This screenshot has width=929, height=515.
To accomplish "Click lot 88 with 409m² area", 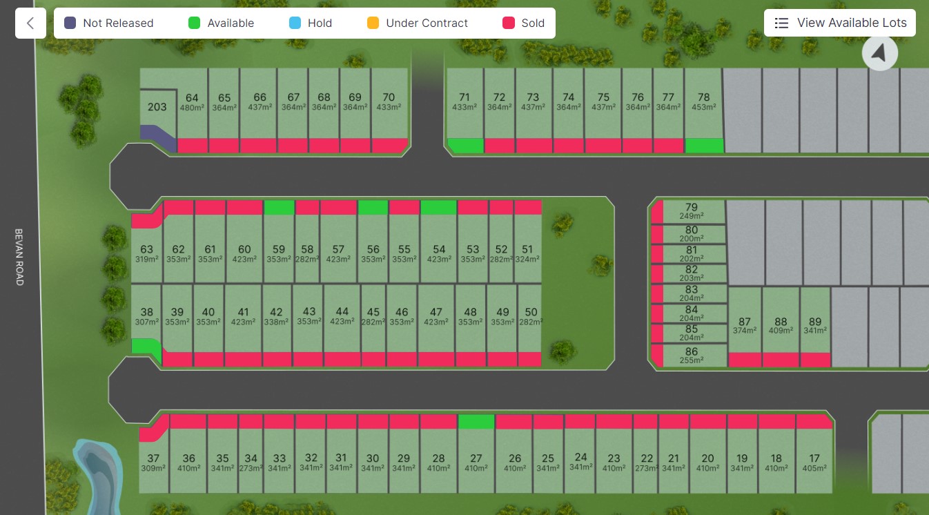I will click(781, 324).
